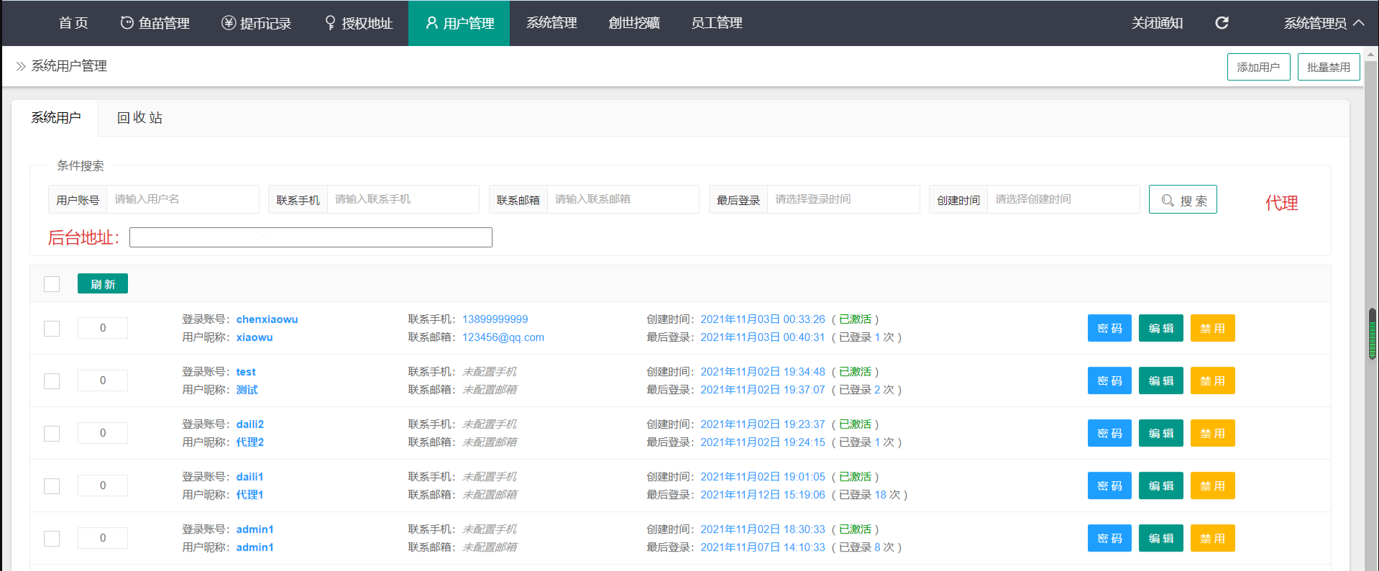Click the refresh icon in top bar
Viewport: 1379px width, 571px height.
coord(1222,23)
